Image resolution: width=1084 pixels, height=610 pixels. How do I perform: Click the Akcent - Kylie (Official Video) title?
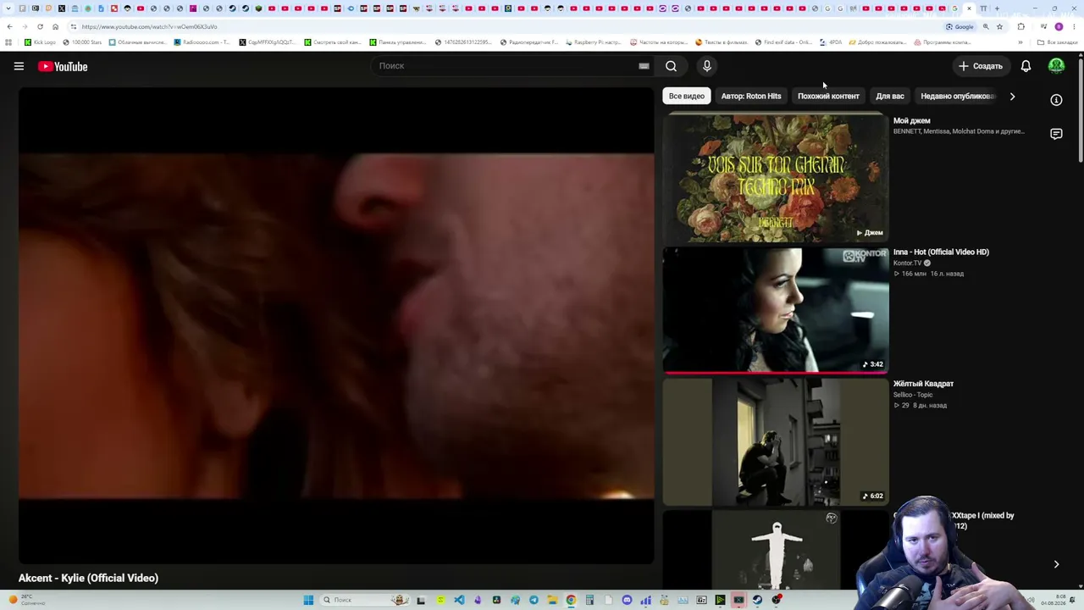pos(88,578)
